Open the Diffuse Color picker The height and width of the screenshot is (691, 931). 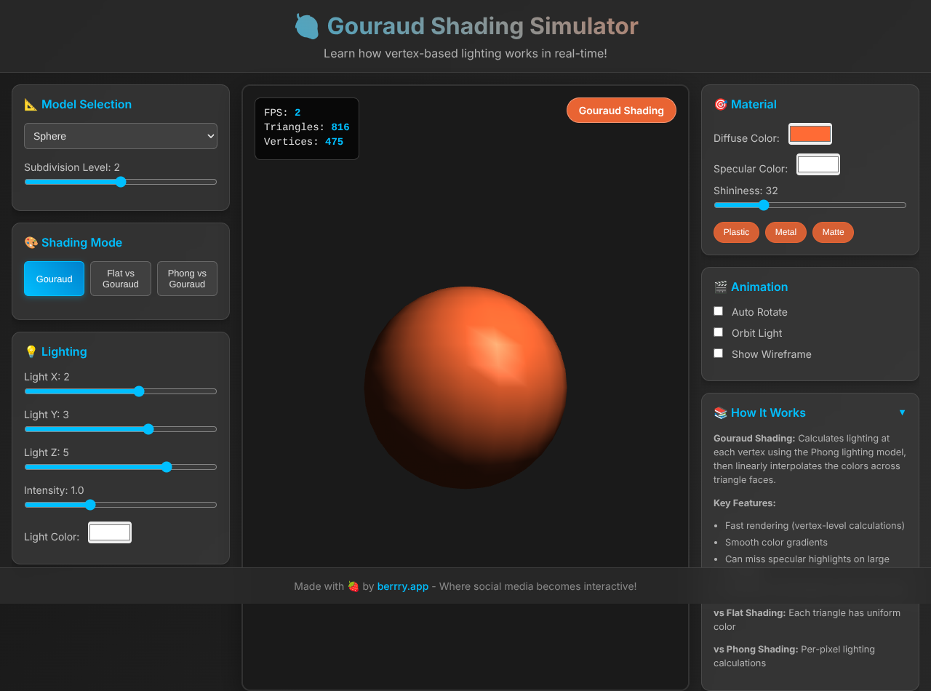click(x=810, y=134)
